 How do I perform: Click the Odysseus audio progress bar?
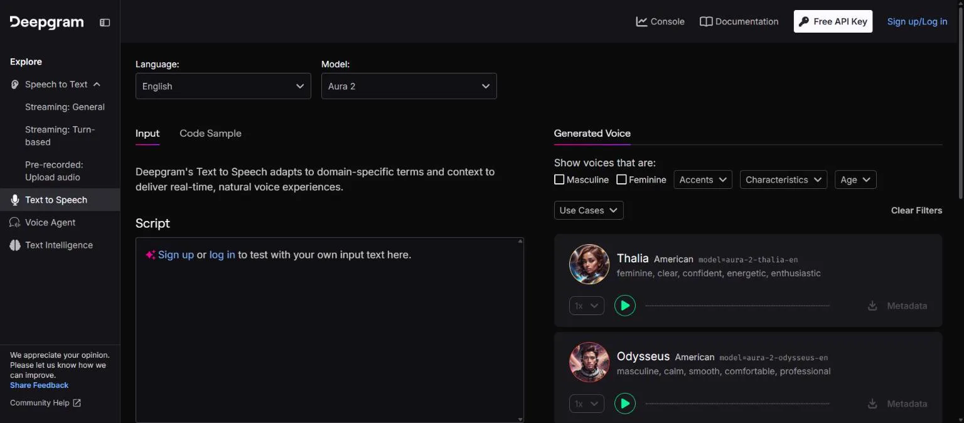pos(737,404)
